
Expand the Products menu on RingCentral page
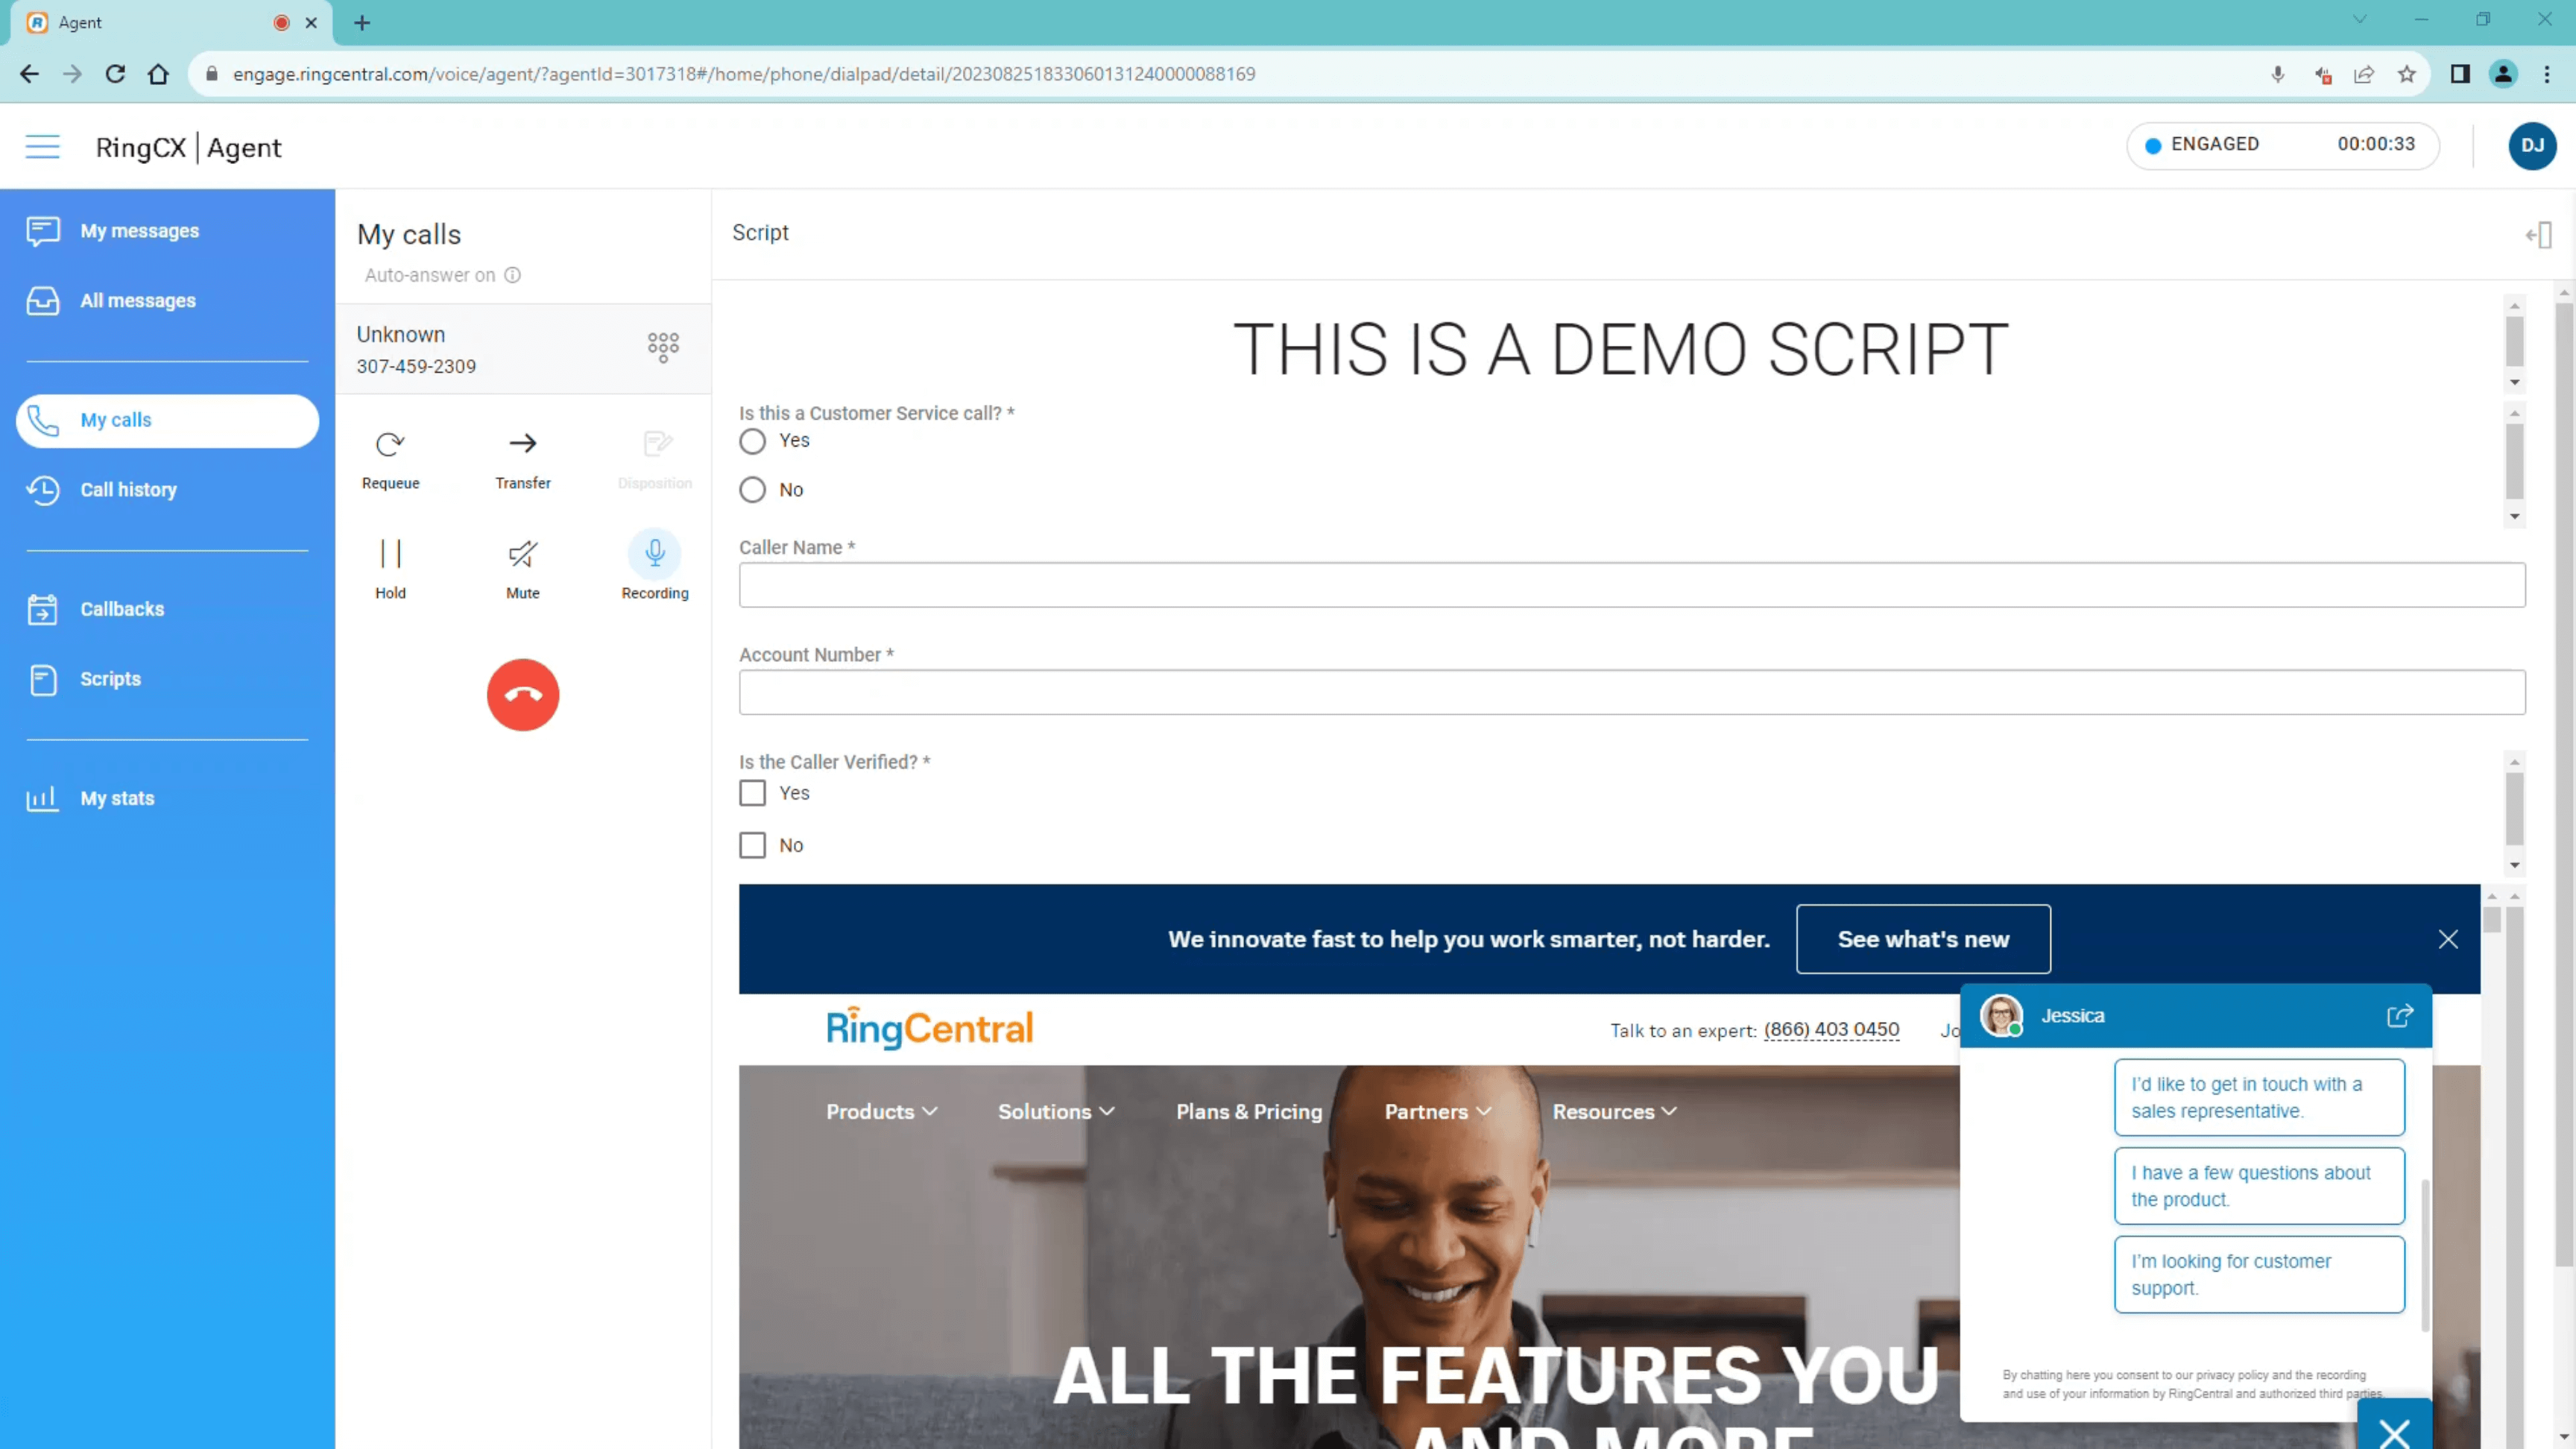[x=880, y=1111]
